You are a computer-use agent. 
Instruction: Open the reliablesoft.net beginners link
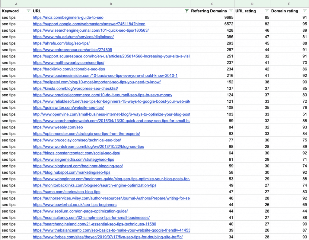click(x=111, y=102)
